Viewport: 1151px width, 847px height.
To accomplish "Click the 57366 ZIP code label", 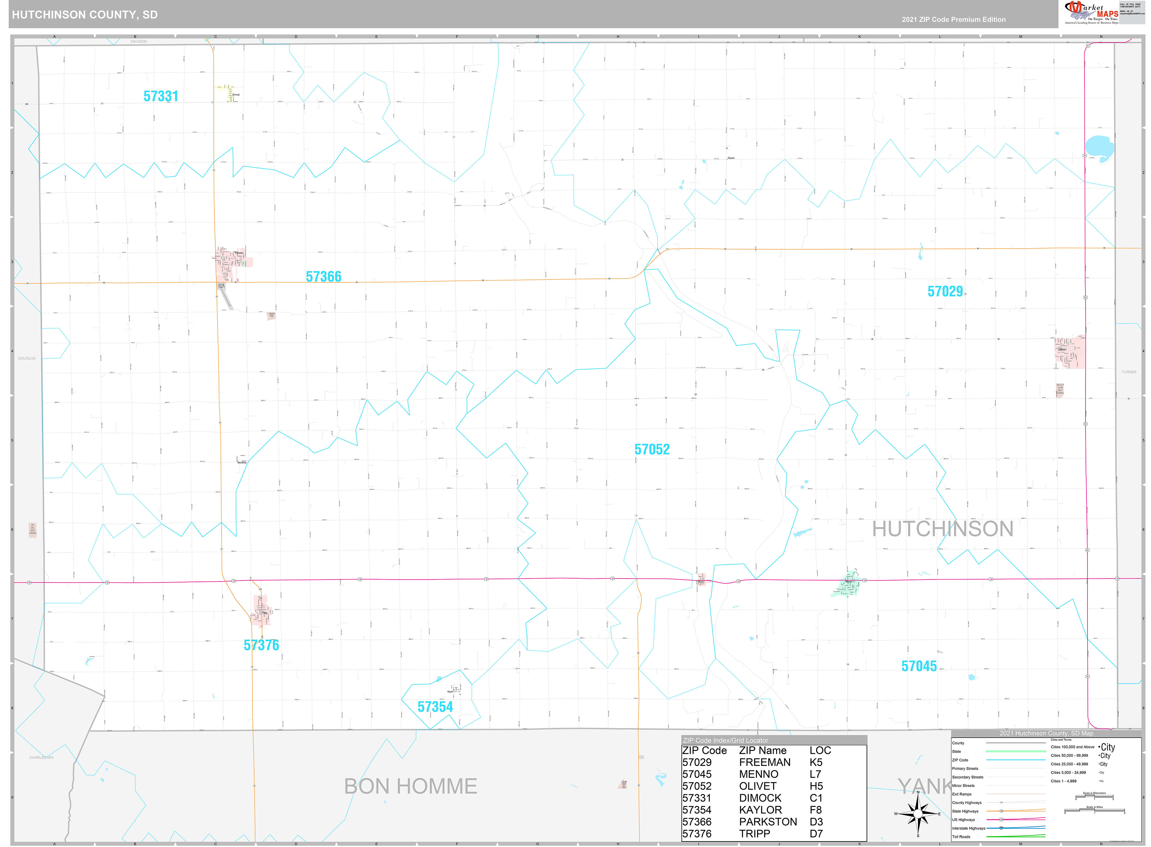I will pos(324,277).
